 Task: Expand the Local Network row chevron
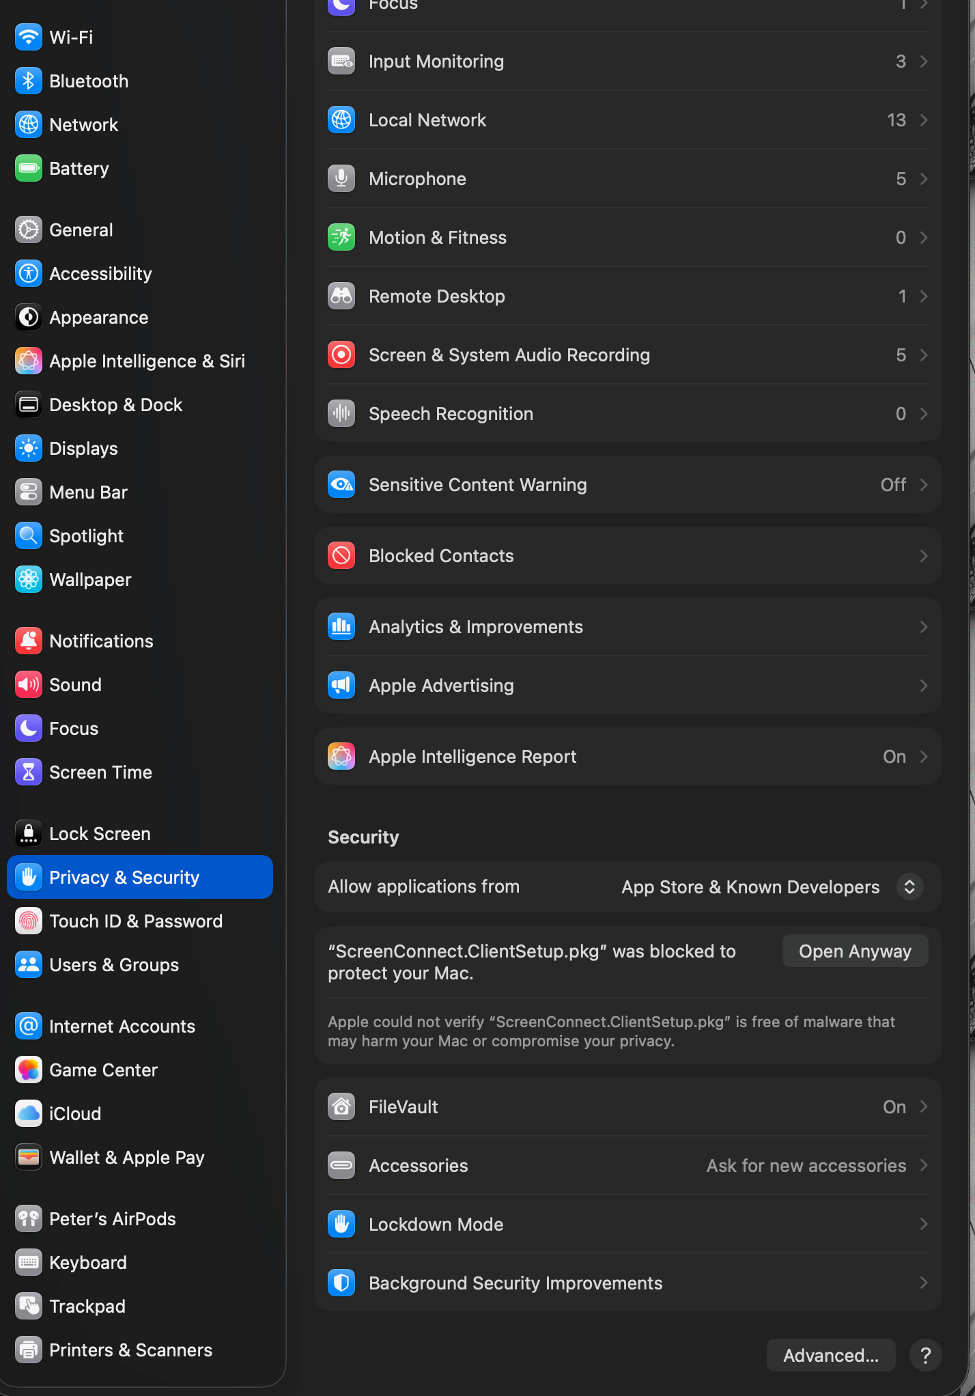[x=924, y=120]
